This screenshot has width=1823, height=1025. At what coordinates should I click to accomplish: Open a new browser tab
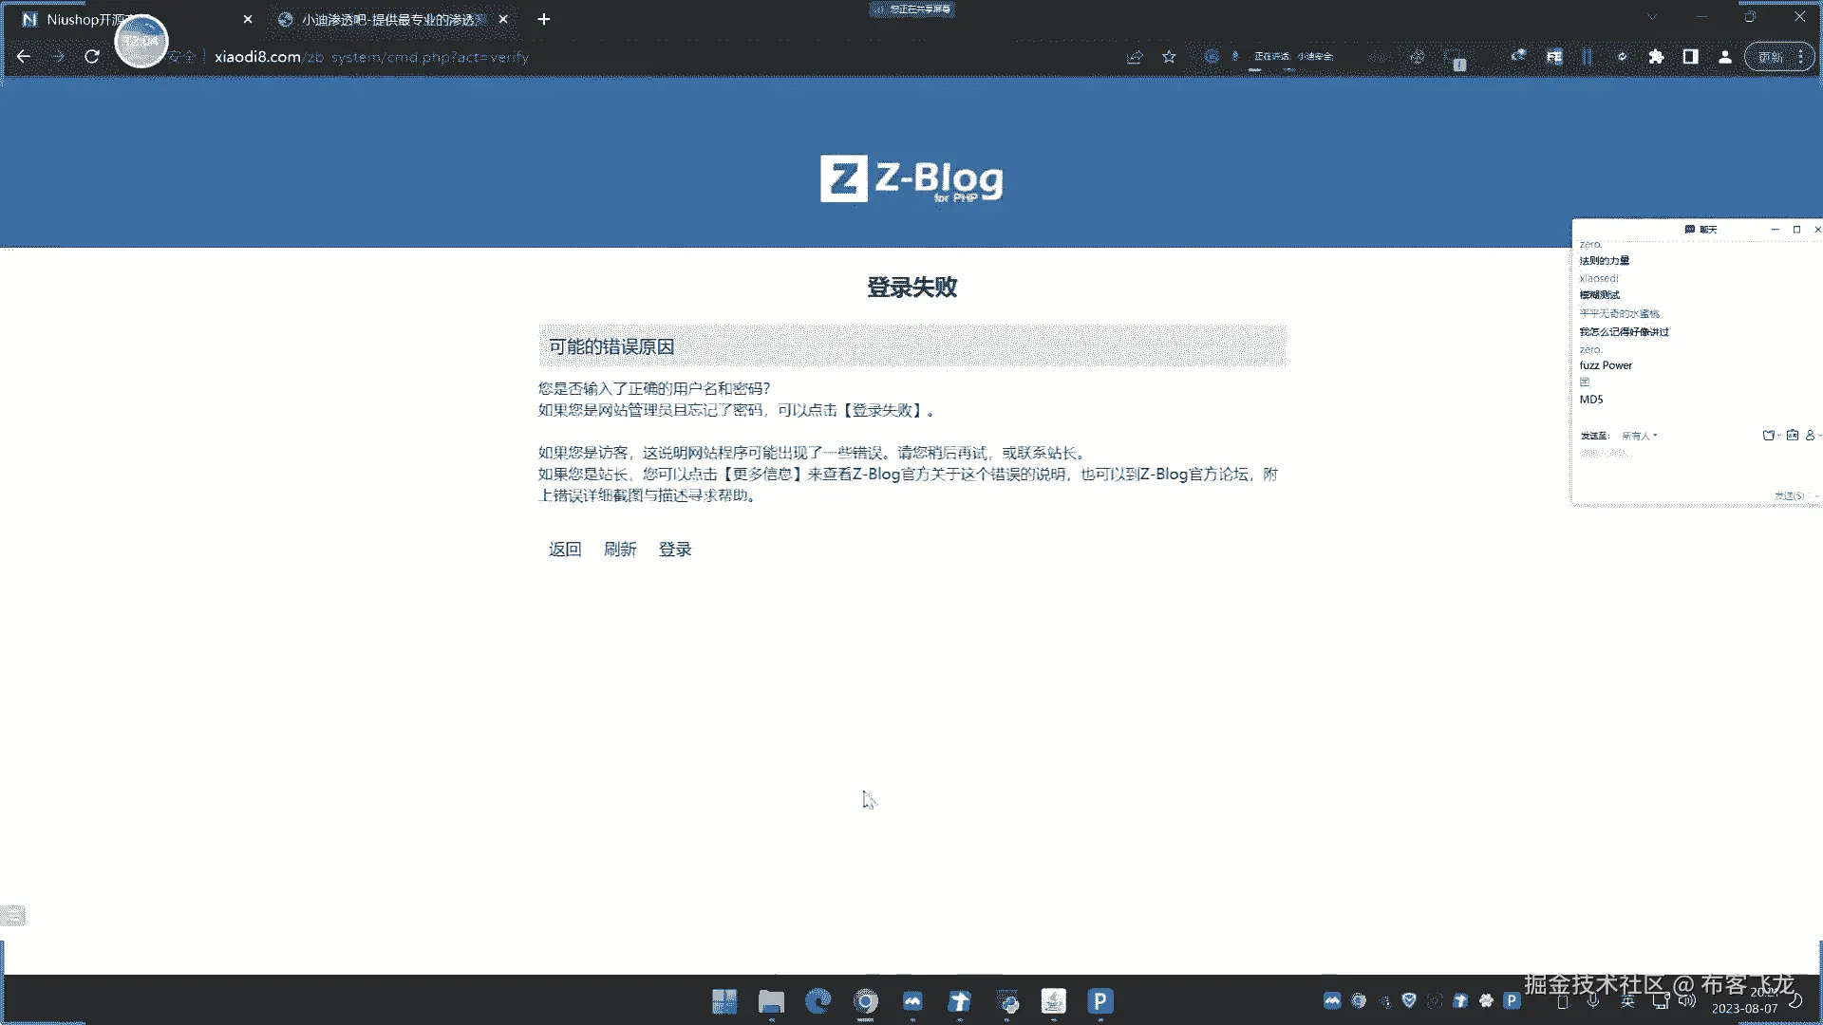pos(543,19)
